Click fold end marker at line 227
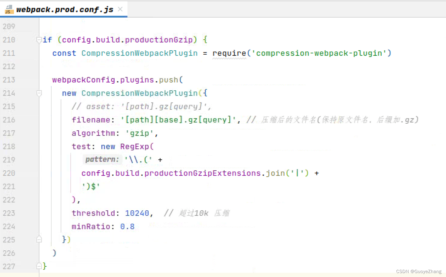446x277 pixels. [x=39, y=266]
